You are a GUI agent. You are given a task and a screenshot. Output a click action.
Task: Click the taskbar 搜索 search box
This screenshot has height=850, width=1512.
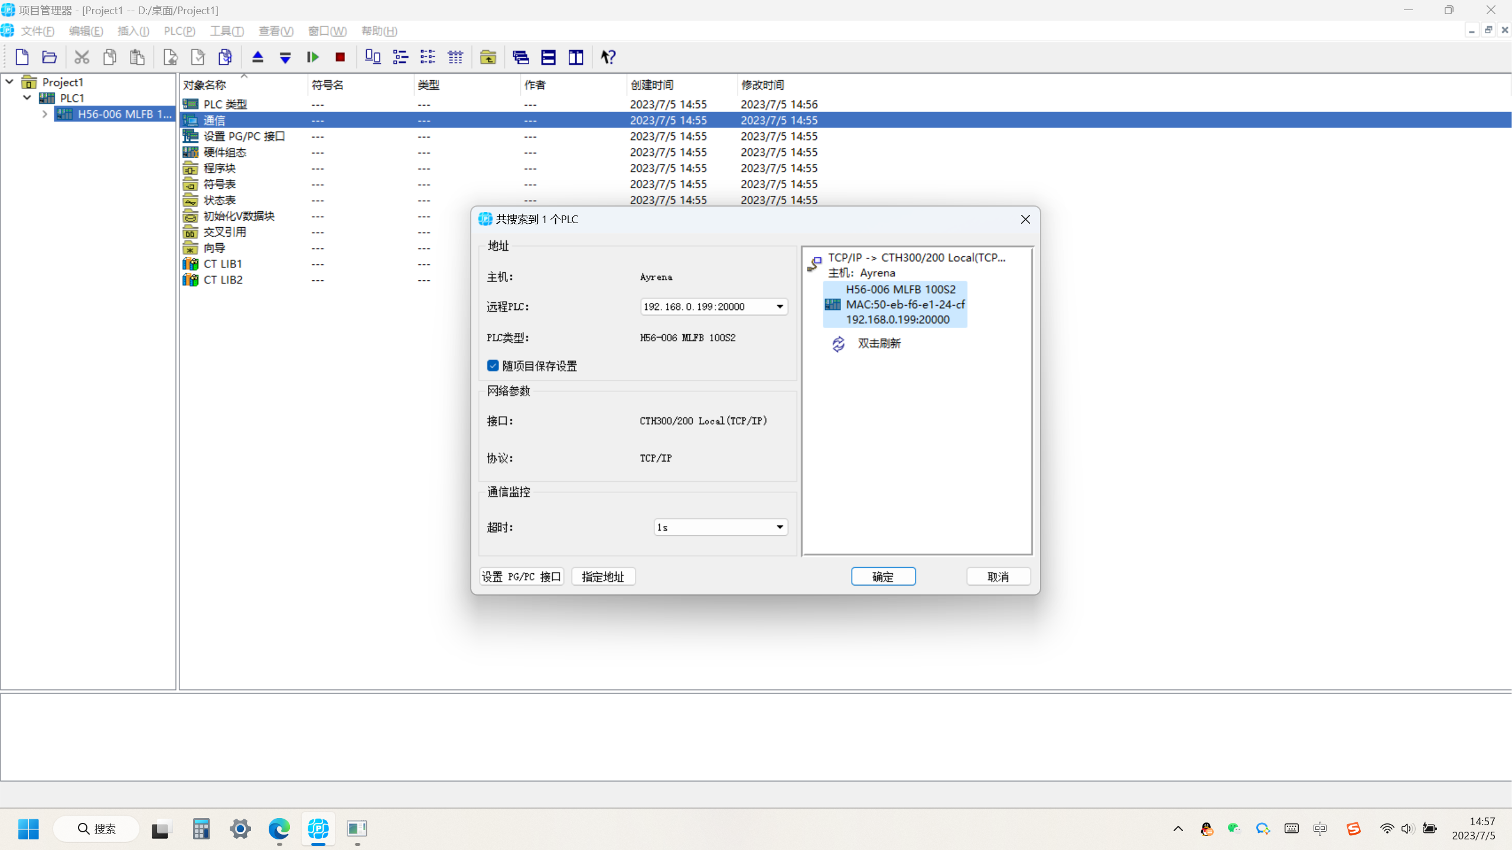[x=97, y=829]
